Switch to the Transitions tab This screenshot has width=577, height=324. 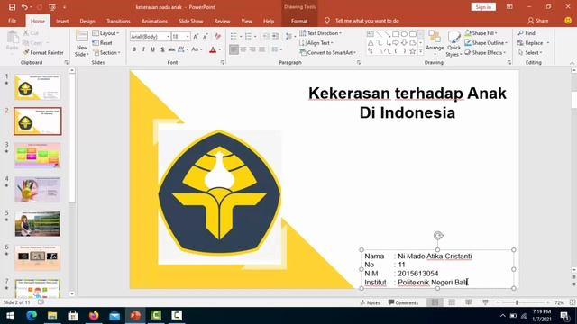pos(118,21)
